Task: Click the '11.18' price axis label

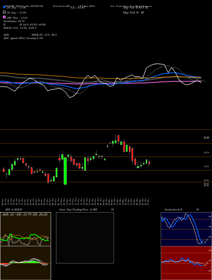Action: [x=206, y=166]
